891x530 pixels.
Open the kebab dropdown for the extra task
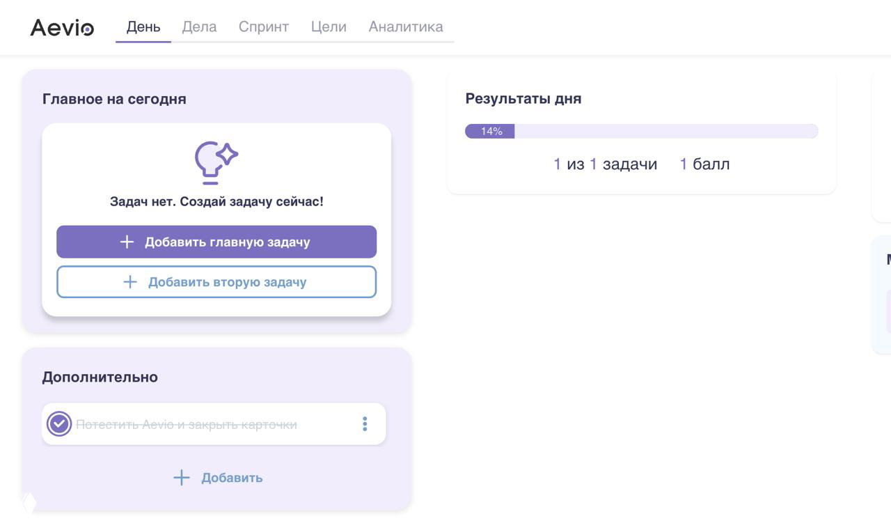(364, 423)
